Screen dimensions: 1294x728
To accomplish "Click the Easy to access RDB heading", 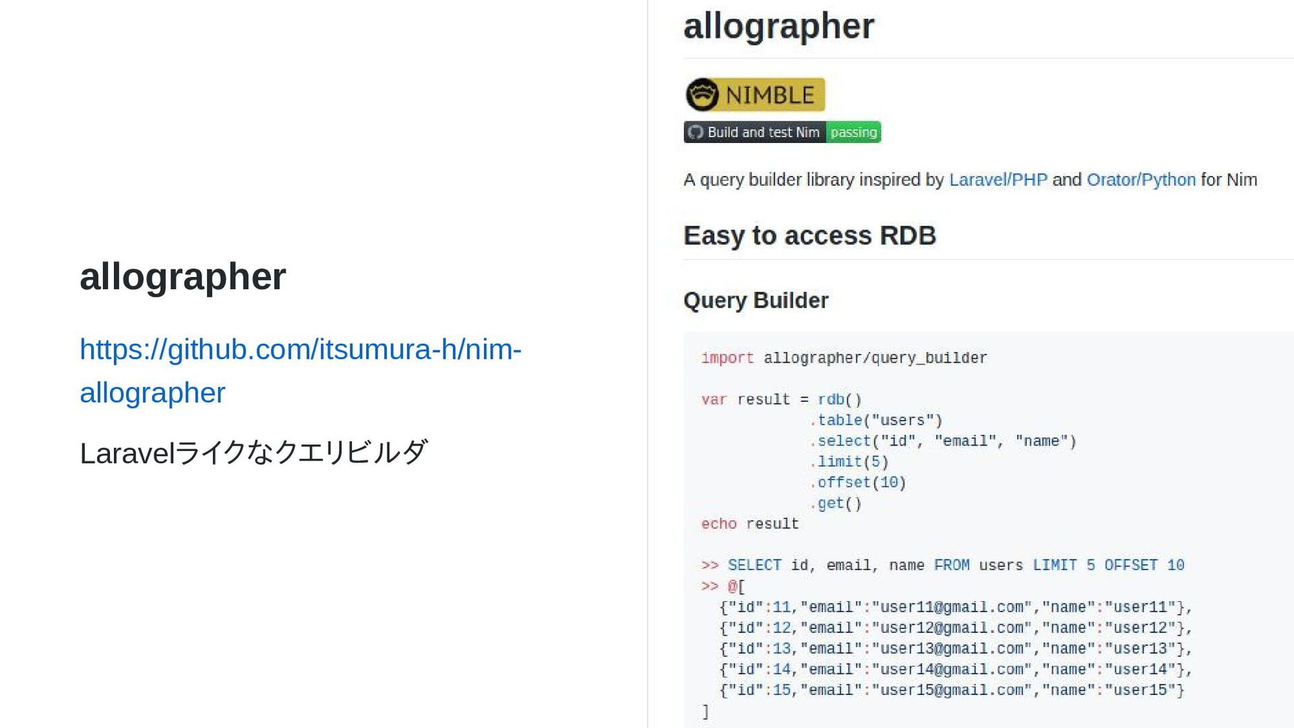I will pyautogui.click(x=809, y=236).
